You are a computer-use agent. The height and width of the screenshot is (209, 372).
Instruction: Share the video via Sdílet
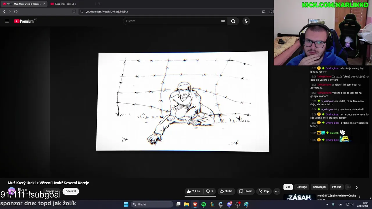(x=226, y=191)
